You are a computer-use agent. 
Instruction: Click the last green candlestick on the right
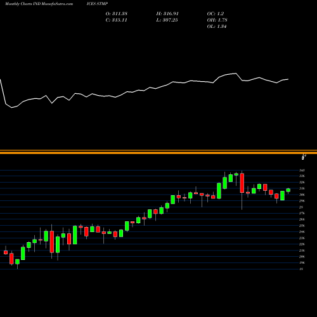point(288,190)
